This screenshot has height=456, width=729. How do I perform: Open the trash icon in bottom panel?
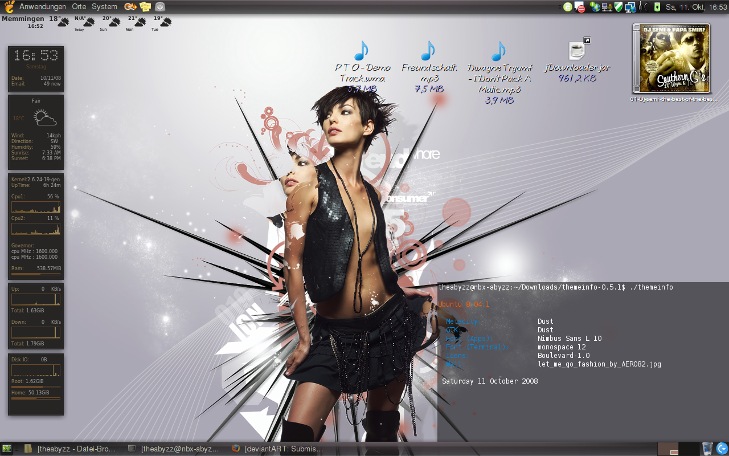707,449
